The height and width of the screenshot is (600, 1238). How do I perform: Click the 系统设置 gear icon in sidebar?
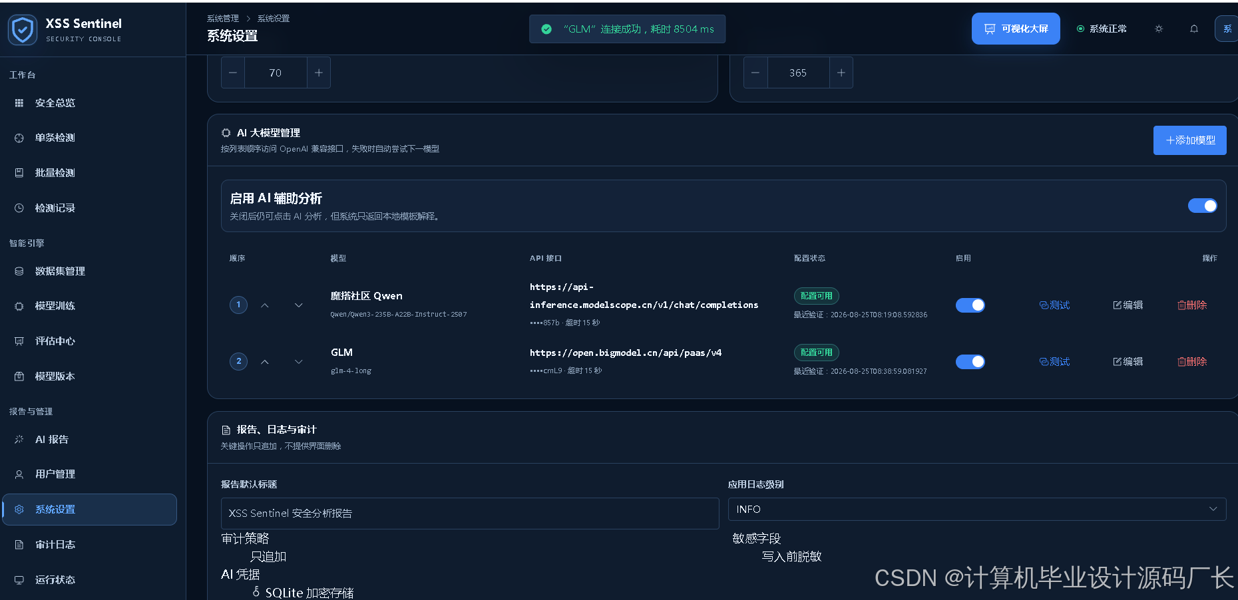tap(19, 510)
